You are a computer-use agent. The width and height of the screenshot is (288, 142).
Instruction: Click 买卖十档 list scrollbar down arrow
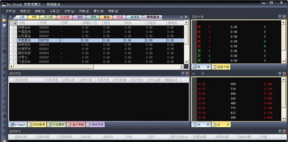[x=284, y=61]
